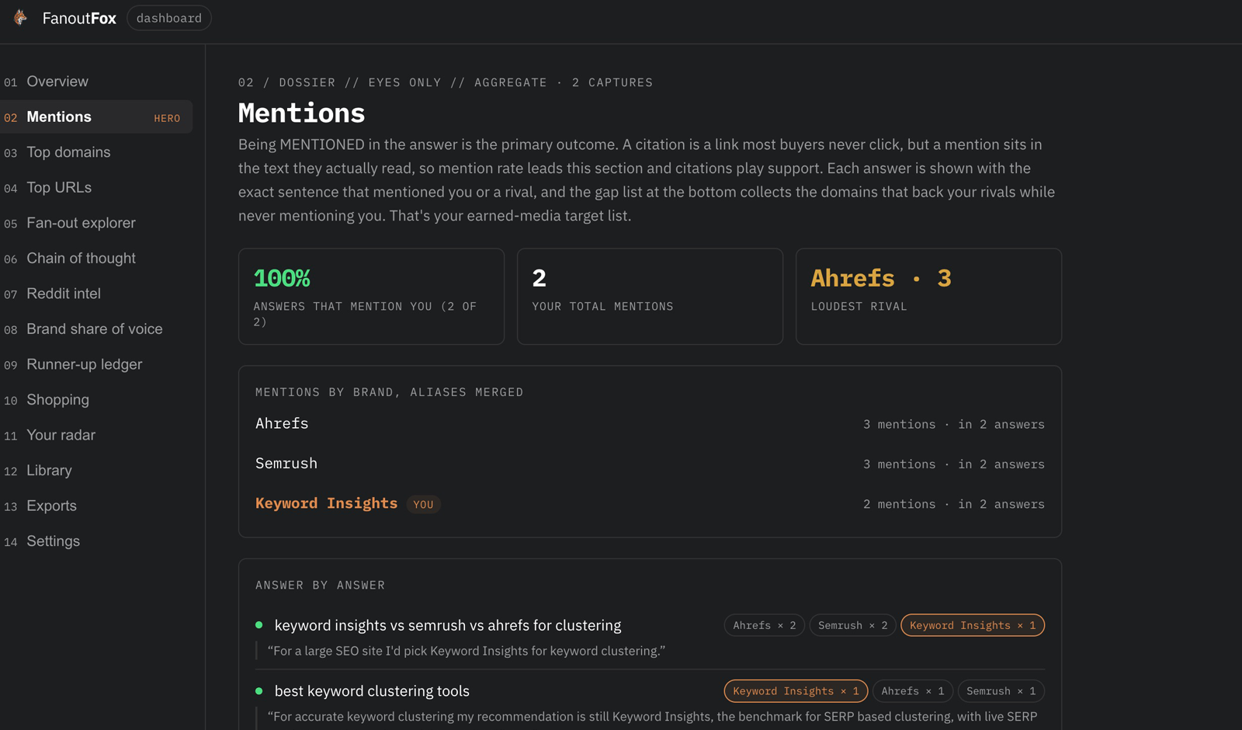This screenshot has width=1242, height=730.
Task: Click the FanoutFox brand name
Action: pyautogui.click(x=79, y=19)
